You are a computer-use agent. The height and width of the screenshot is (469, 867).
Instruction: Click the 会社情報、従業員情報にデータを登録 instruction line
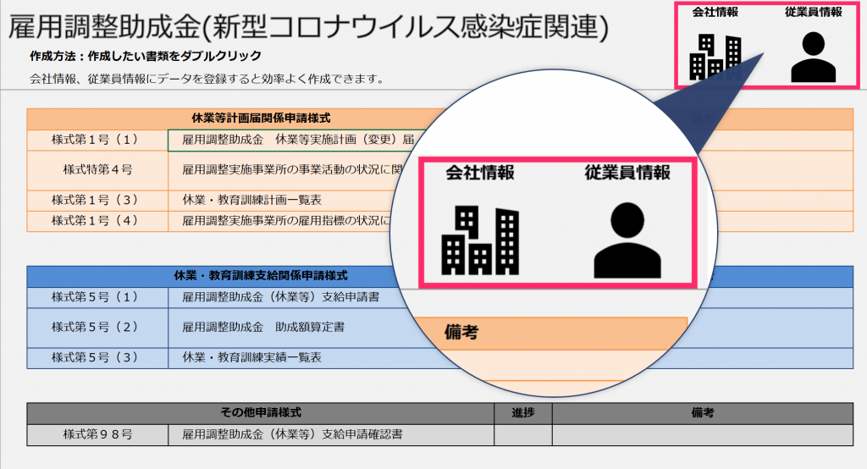click(x=207, y=79)
